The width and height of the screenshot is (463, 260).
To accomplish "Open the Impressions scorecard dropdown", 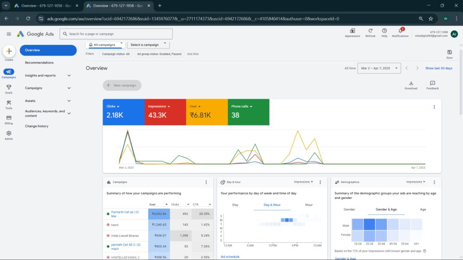I will click(x=159, y=106).
